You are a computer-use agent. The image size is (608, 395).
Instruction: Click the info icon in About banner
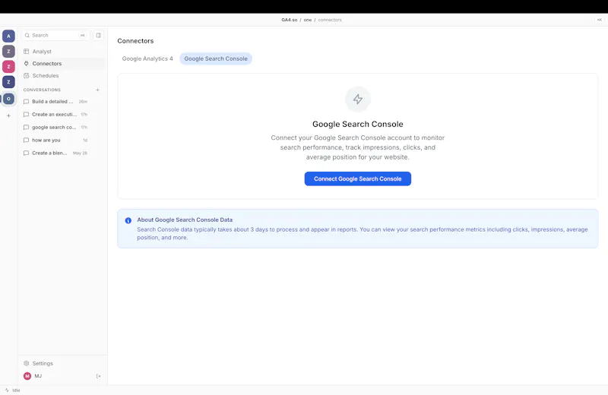[128, 220]
